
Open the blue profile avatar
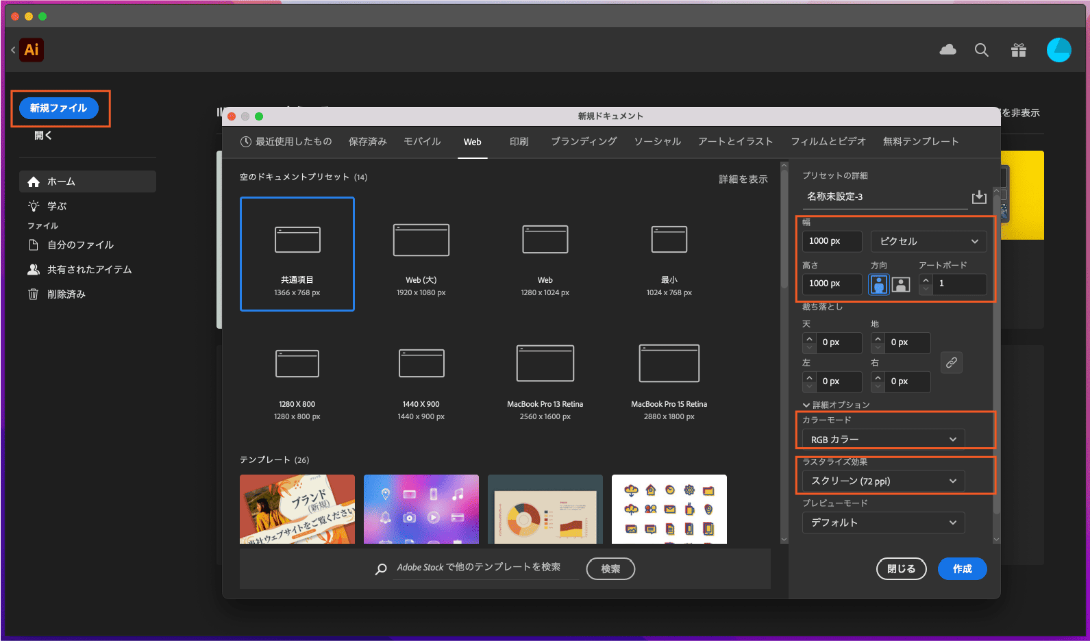1058,50
